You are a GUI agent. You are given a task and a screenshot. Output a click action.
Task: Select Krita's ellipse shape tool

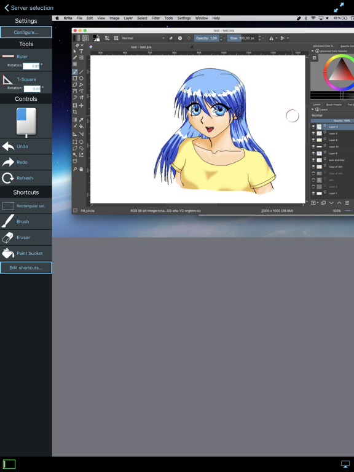point(81,78)
